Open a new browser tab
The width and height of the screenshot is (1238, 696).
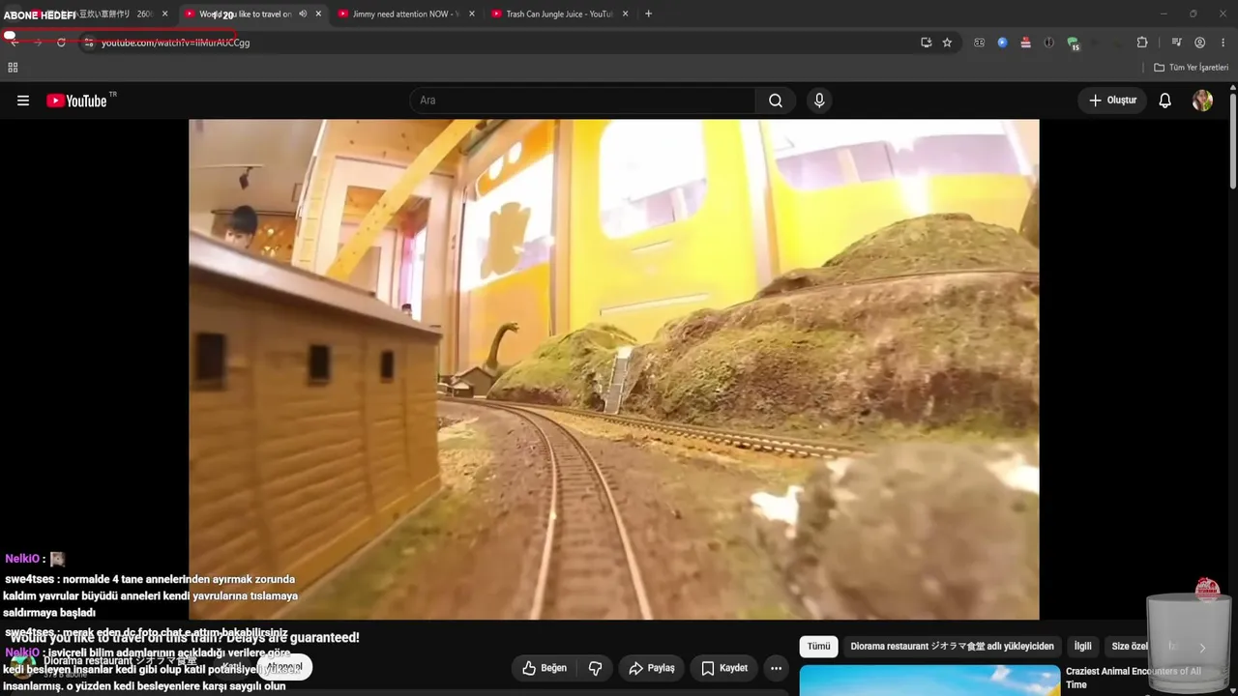(x=648, y=14)
